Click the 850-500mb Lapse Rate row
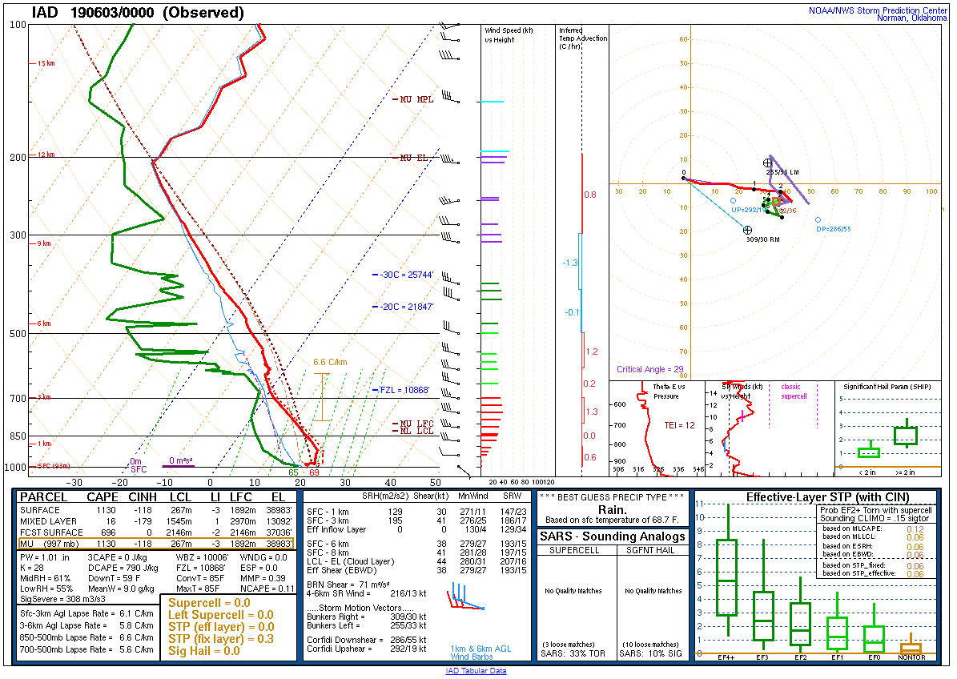Viewport: 957px width, 679px height. pyautogui.click(x=86, y=637)
